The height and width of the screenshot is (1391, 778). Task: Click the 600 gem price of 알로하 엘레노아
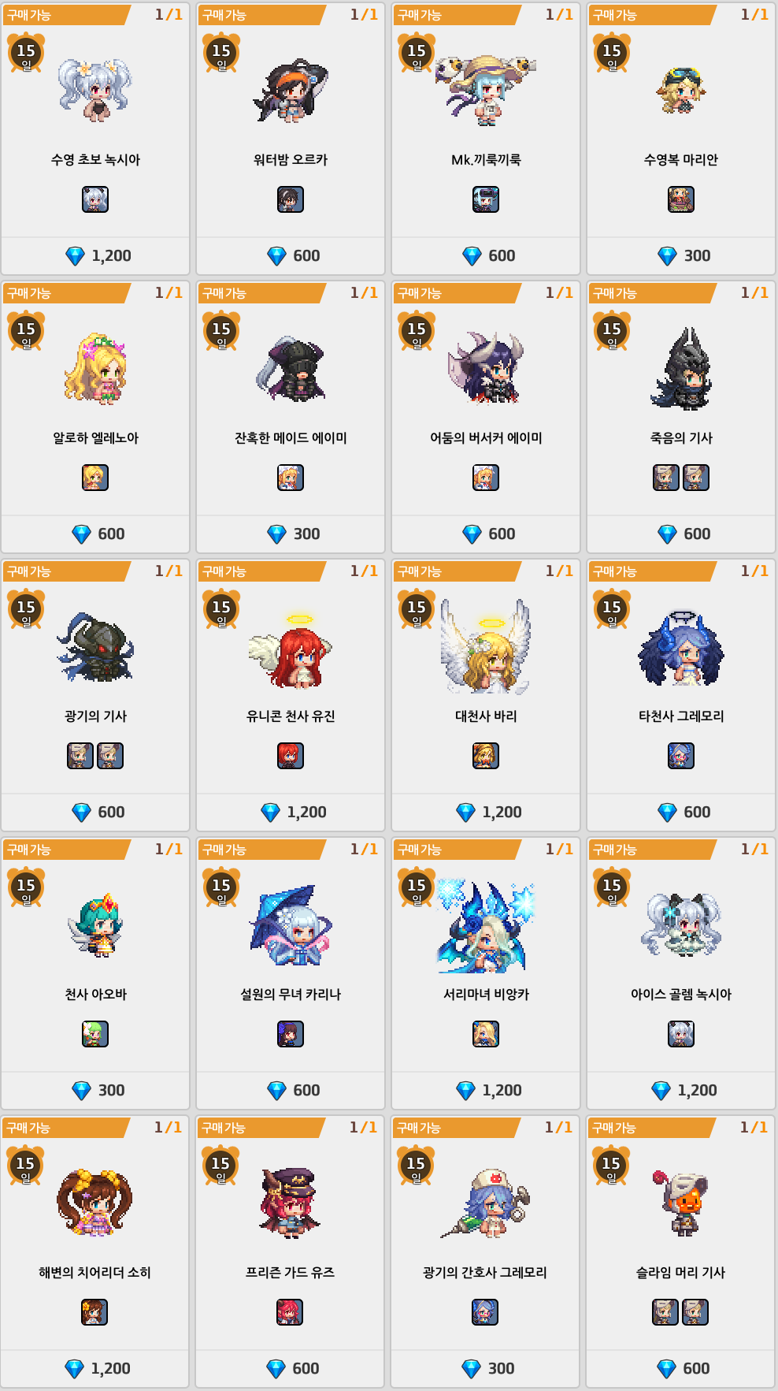tap(98, 534)
